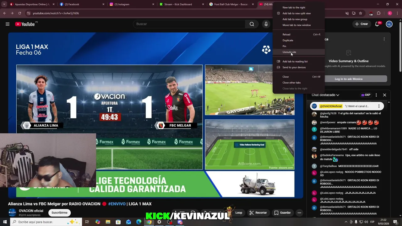
Task: Click Log in to ask Monica
Action: 348,79
